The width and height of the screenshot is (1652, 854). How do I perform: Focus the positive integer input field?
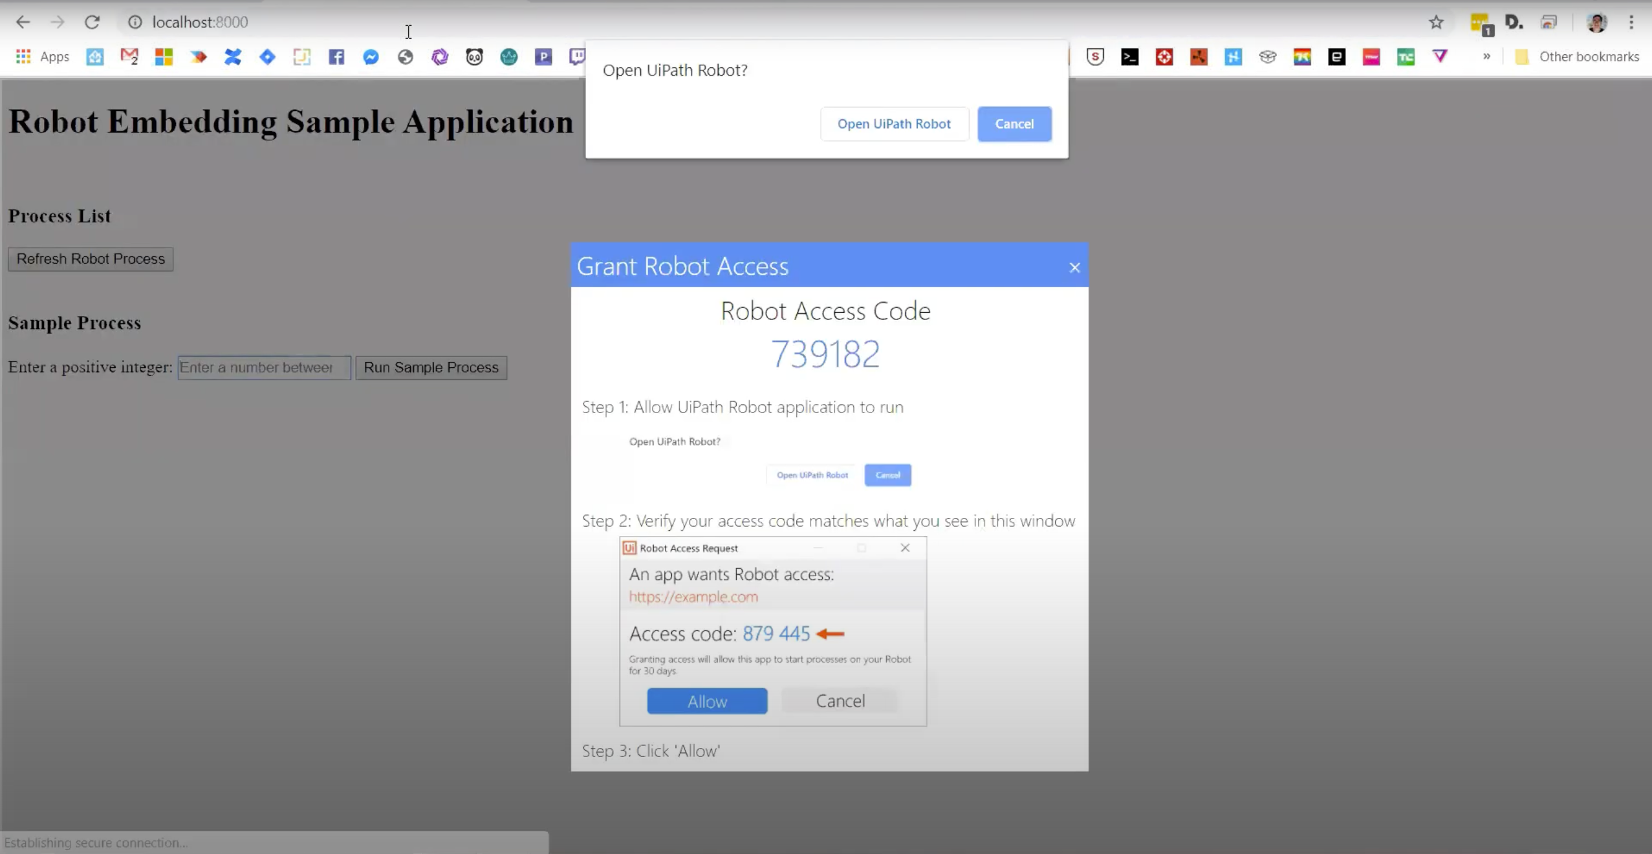(x=264, y=367)
